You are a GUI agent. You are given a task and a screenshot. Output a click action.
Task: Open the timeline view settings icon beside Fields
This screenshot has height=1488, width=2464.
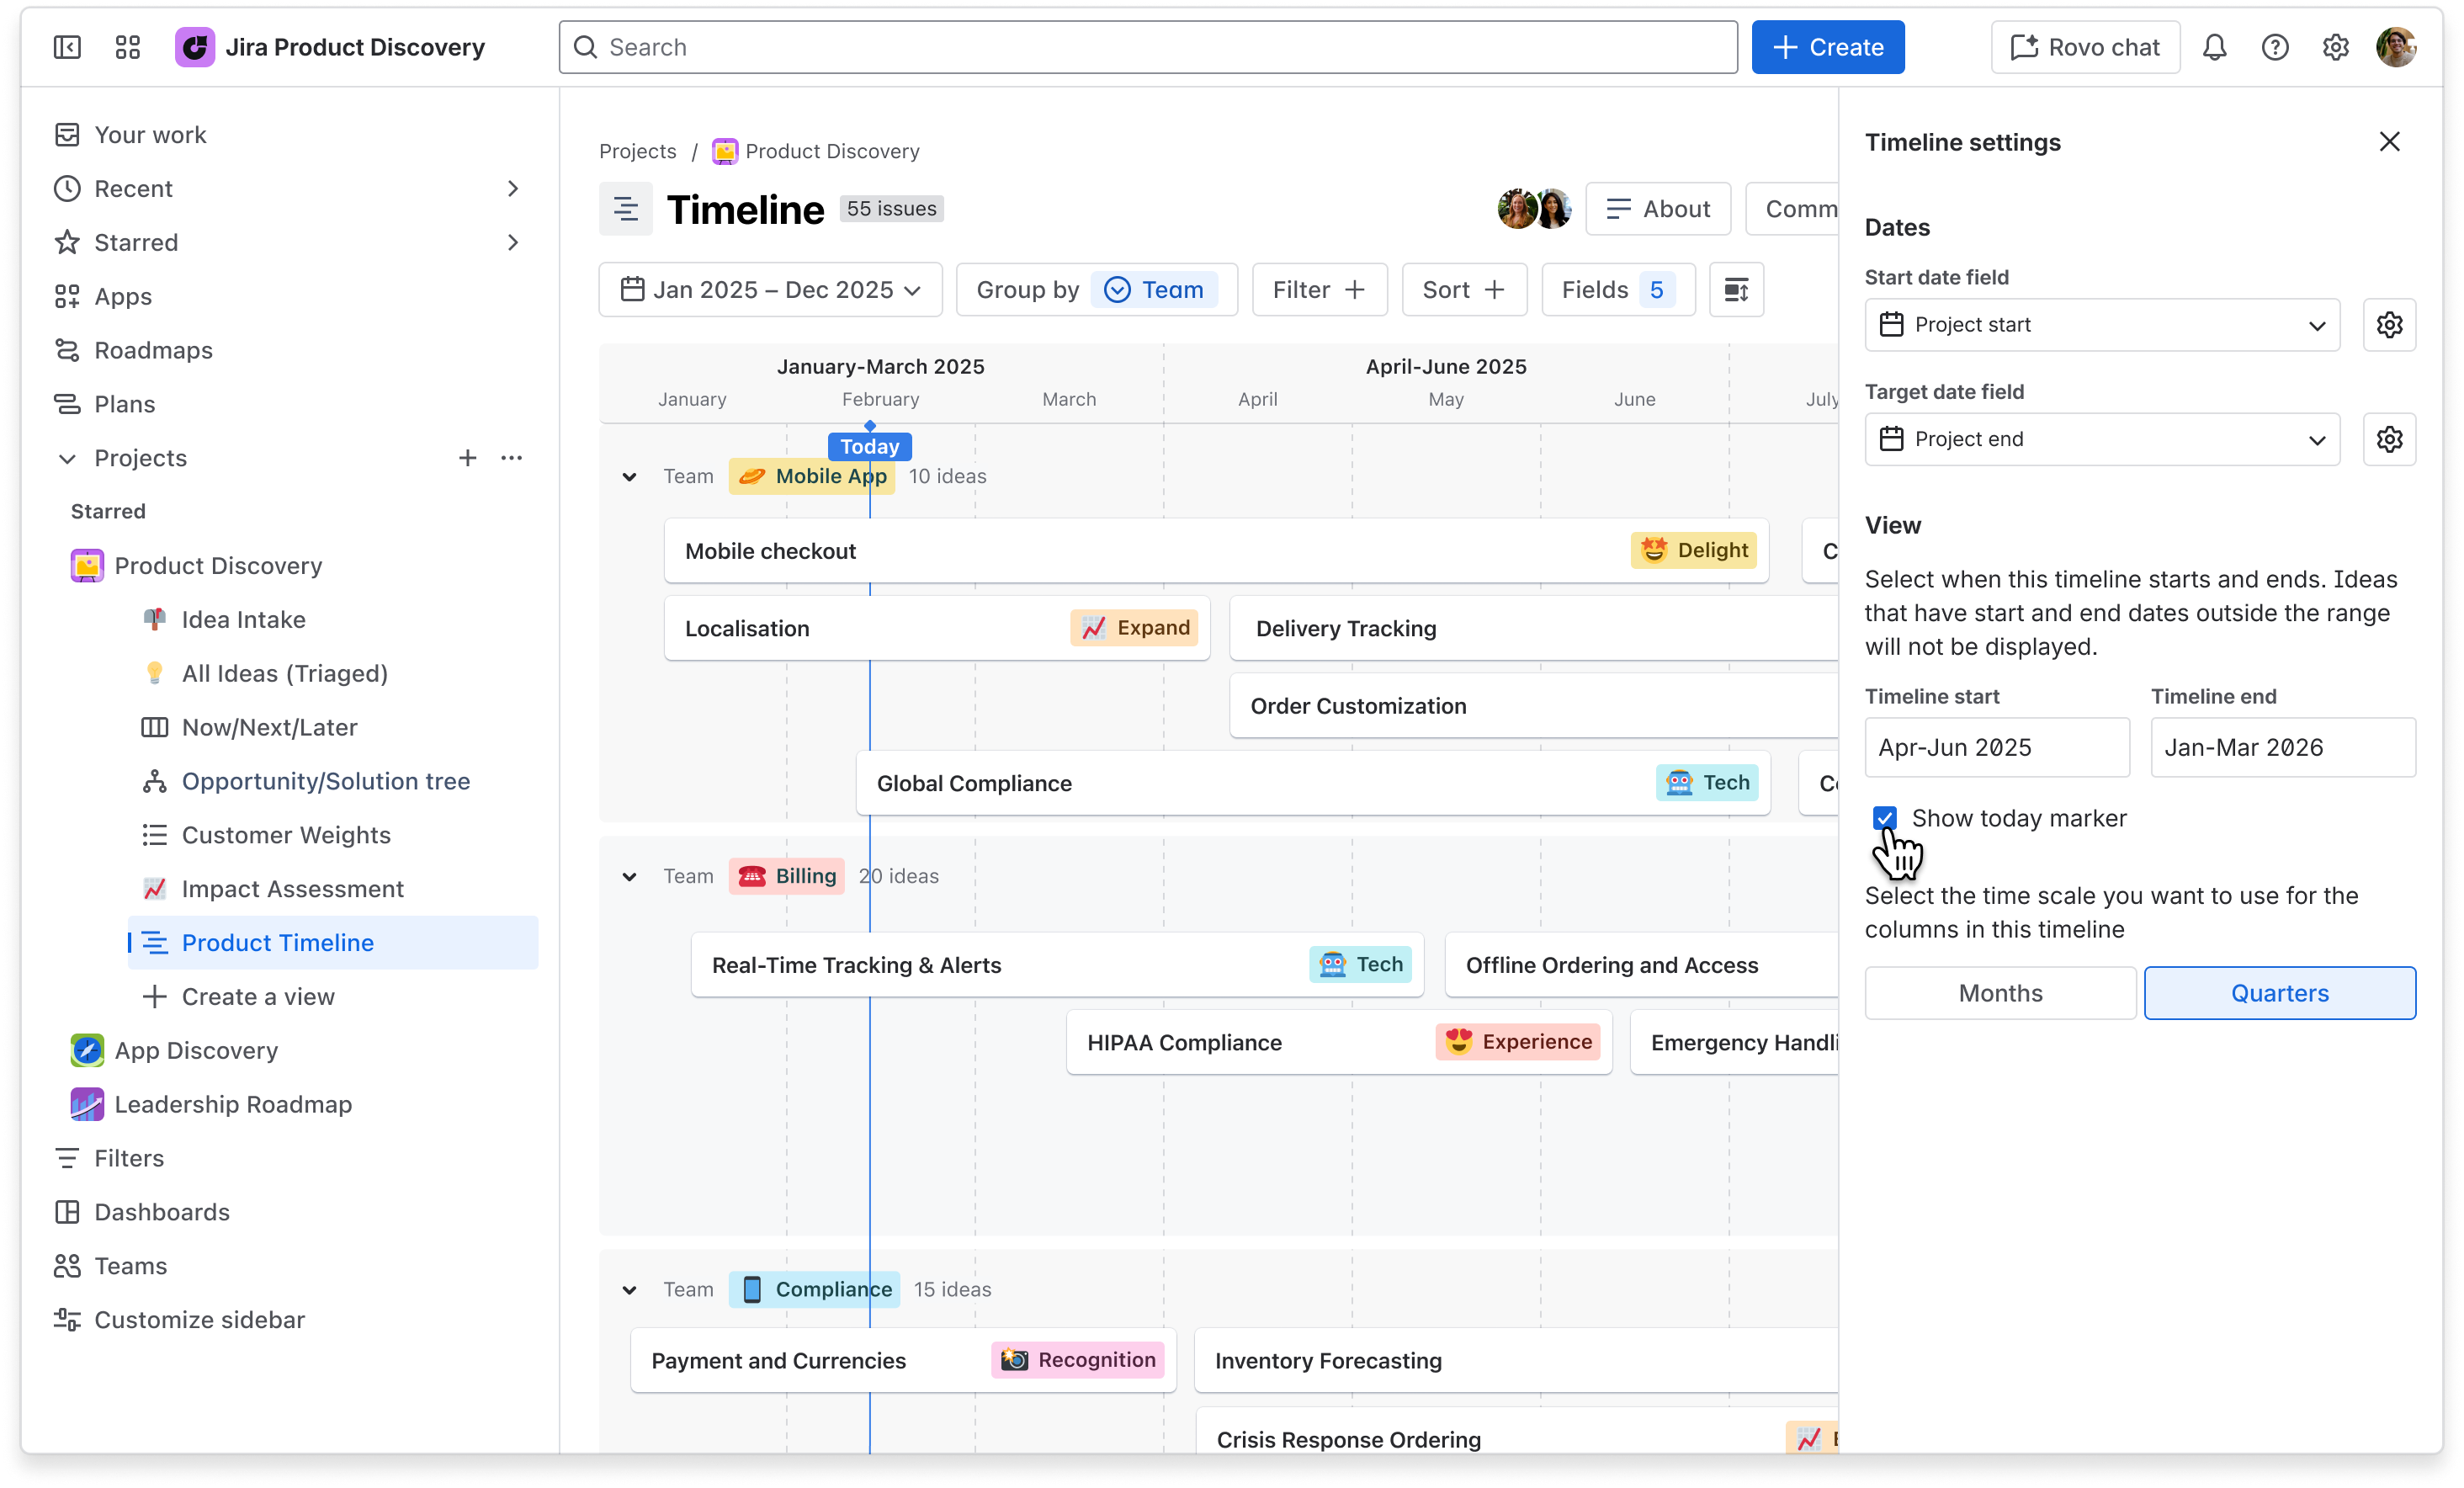[x=1736, y=290]
